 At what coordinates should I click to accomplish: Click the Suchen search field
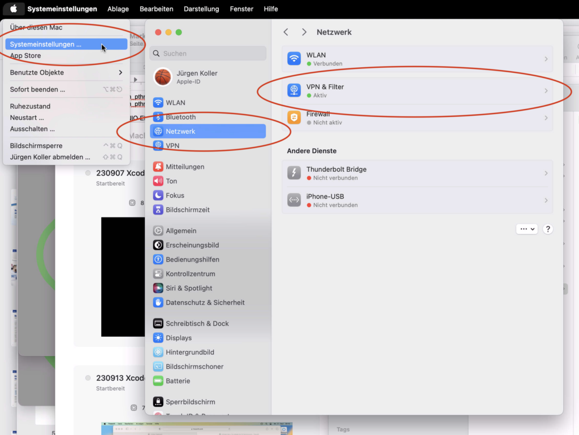point(208,53)
